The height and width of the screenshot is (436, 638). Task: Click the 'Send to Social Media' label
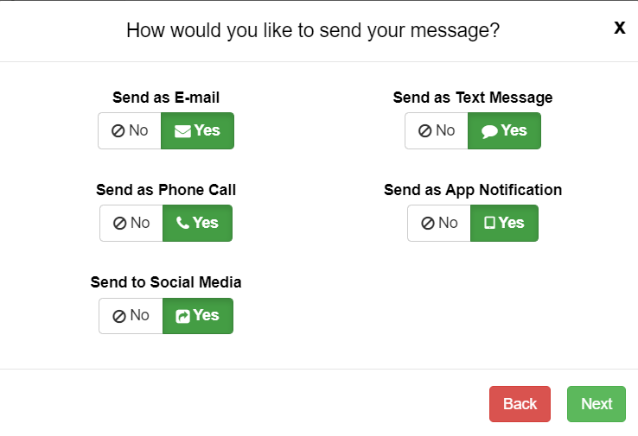(166, 282)
